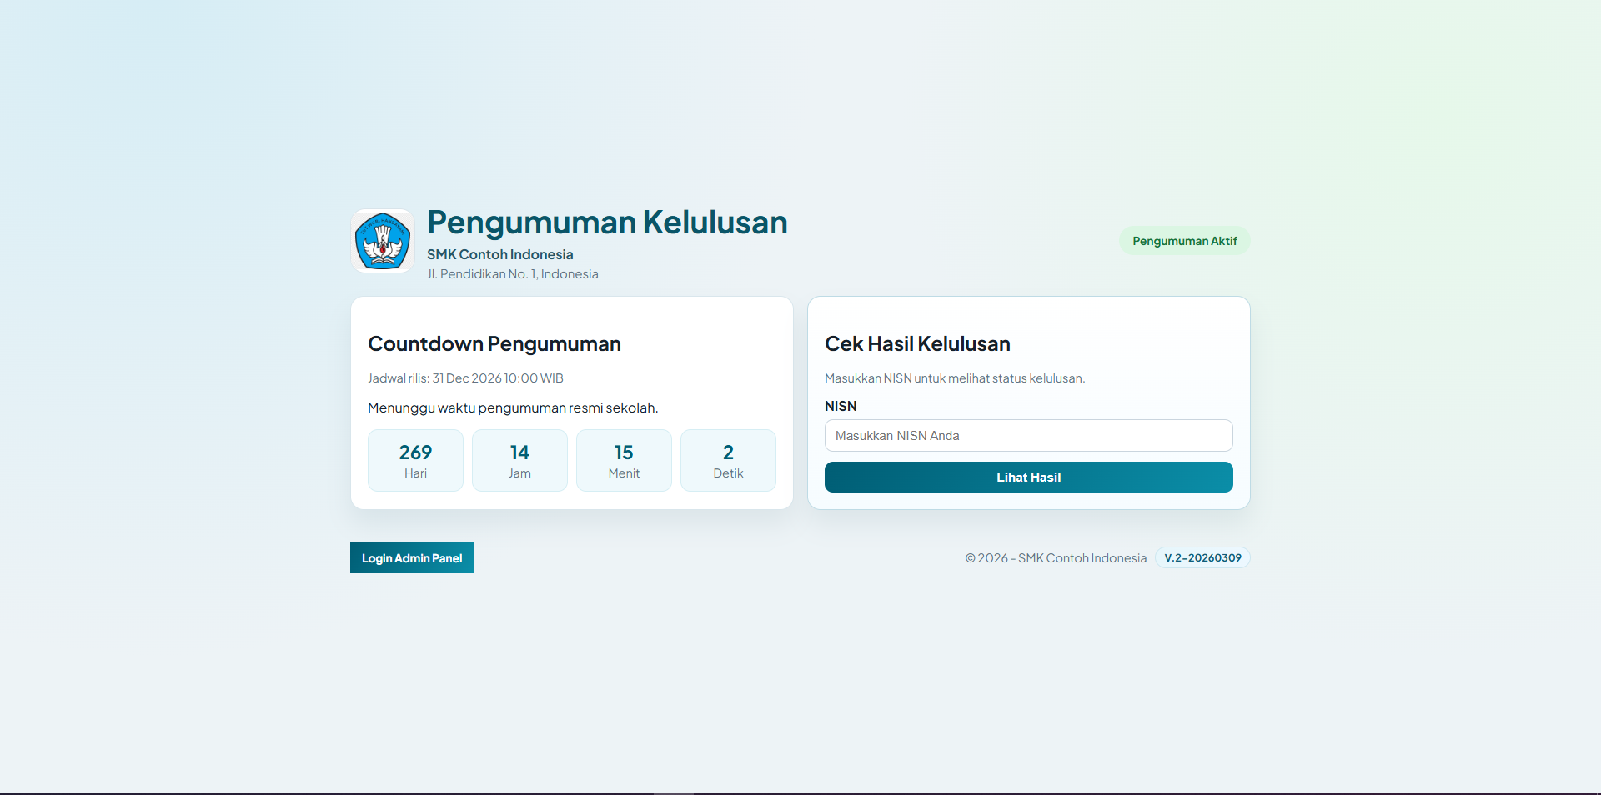Click the Pengumuman Kelulusan page title
Image resolution: width=1601 pixels, height=795 pixels.
(606, 222)
